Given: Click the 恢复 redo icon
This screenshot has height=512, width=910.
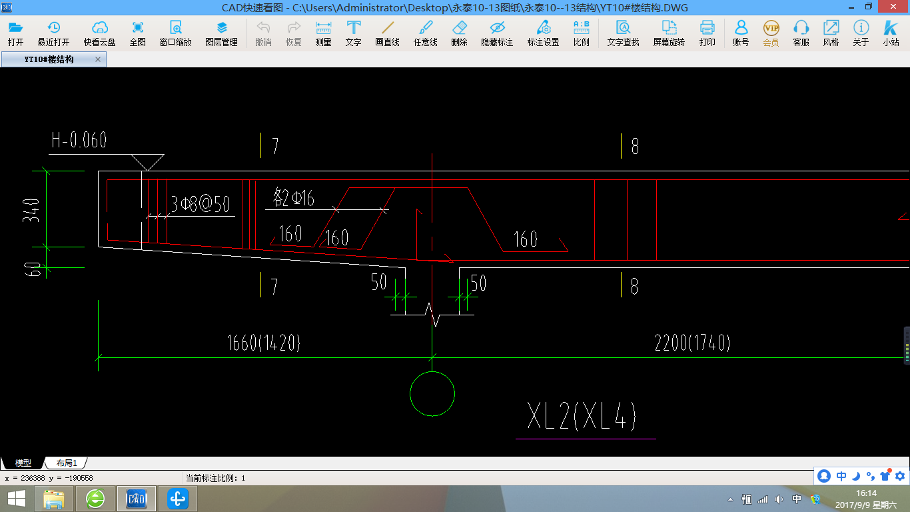Looking at the screenshot, I should pyautogui.click(x=293, y=33).
